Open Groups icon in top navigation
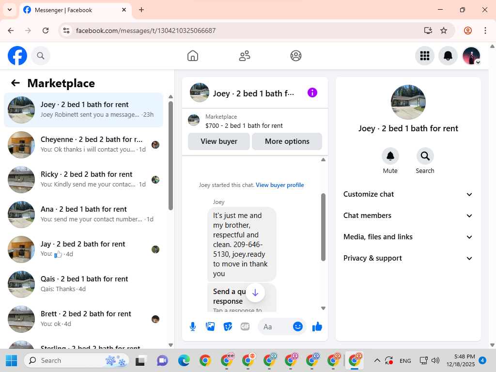496x372 pixels. pos(296,56)
